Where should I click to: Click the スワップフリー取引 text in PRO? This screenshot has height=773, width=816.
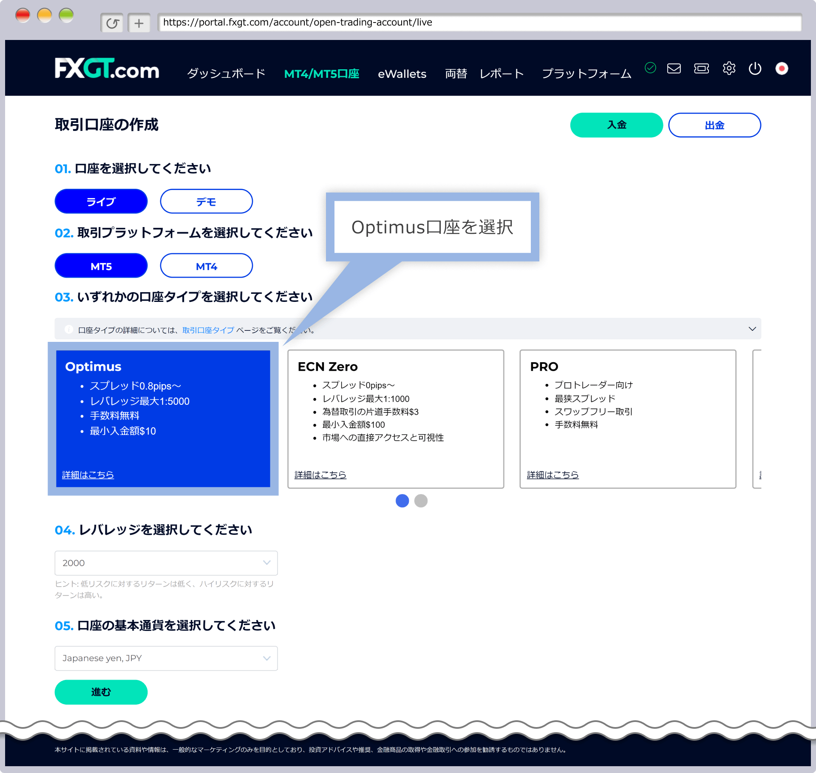[593, 412]
